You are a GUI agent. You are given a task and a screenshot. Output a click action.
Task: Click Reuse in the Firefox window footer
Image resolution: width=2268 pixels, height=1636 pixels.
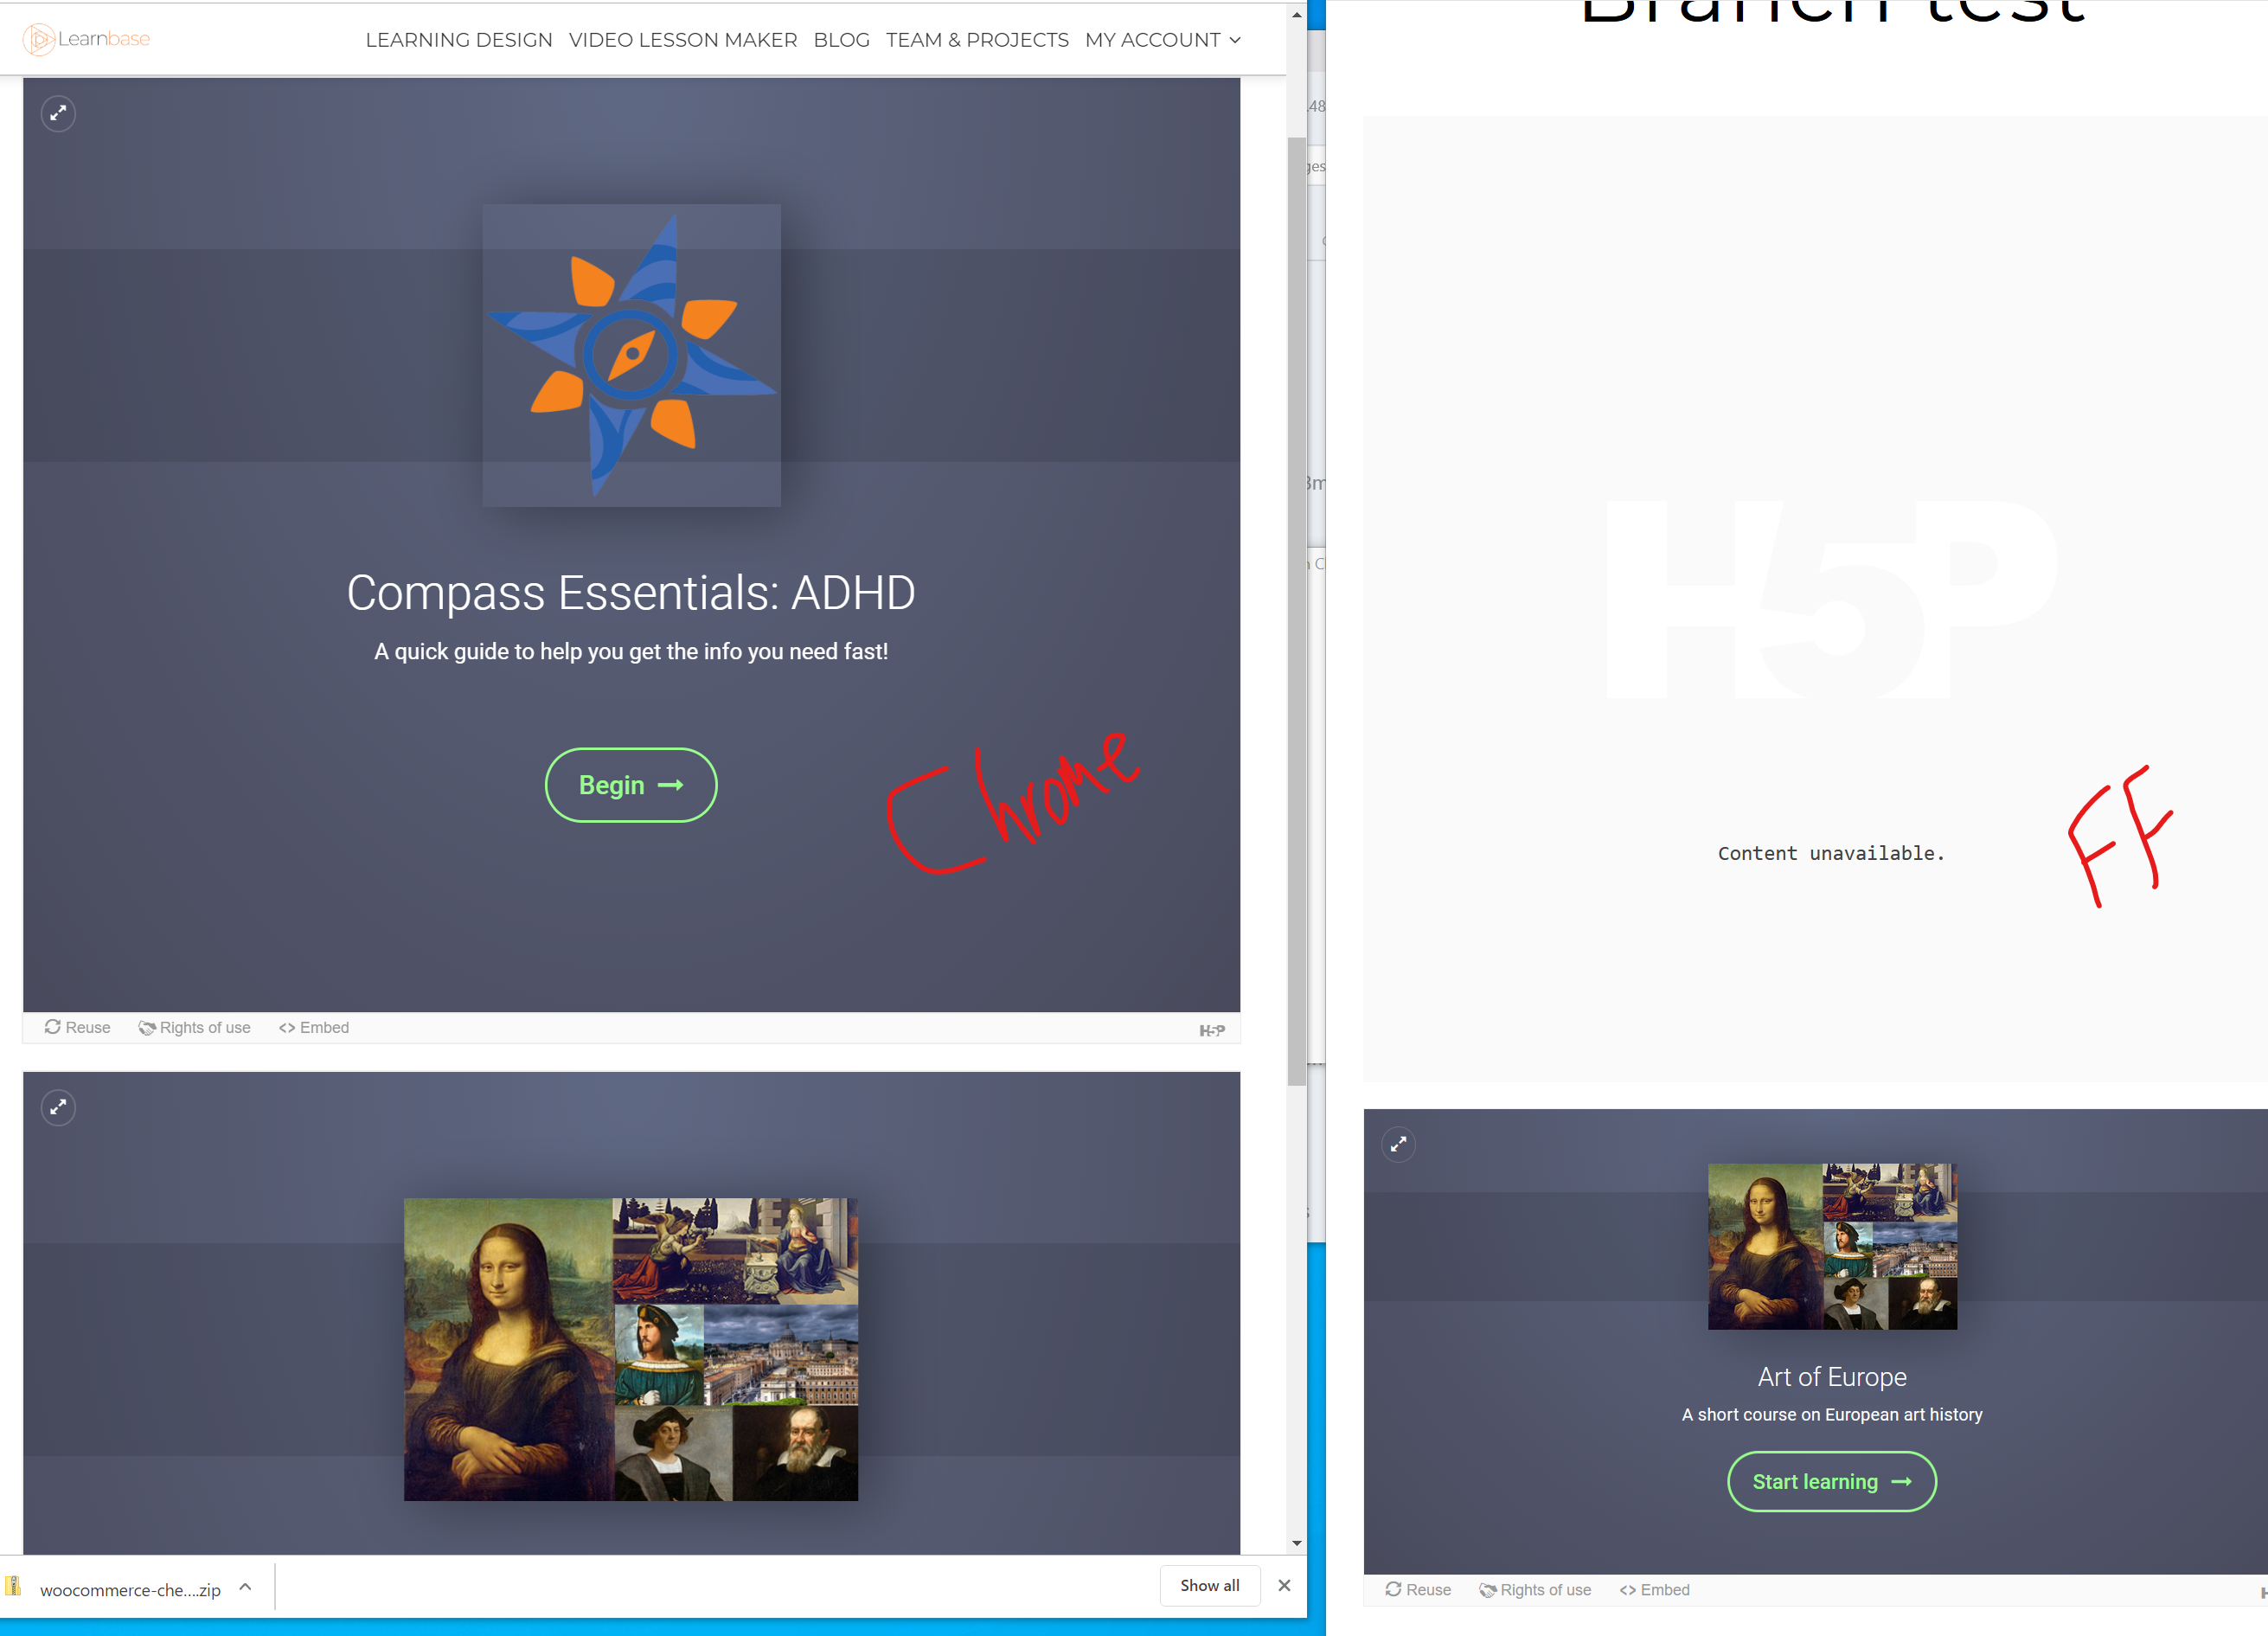coord(1418,1589)
